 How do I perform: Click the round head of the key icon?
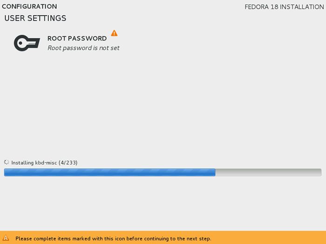21,43
